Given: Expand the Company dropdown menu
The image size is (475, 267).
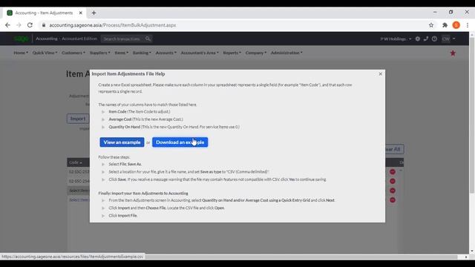Looking at the screenshot, I should click(255, 53).
